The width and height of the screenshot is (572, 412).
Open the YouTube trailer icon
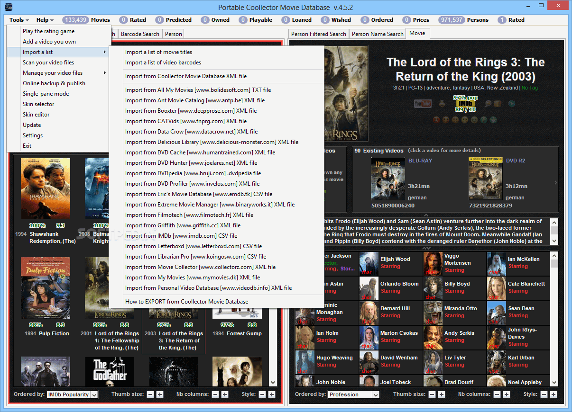(x=423, y=104)
